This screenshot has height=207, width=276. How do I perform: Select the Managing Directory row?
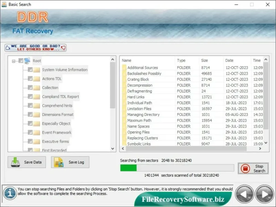pos(192,115)
